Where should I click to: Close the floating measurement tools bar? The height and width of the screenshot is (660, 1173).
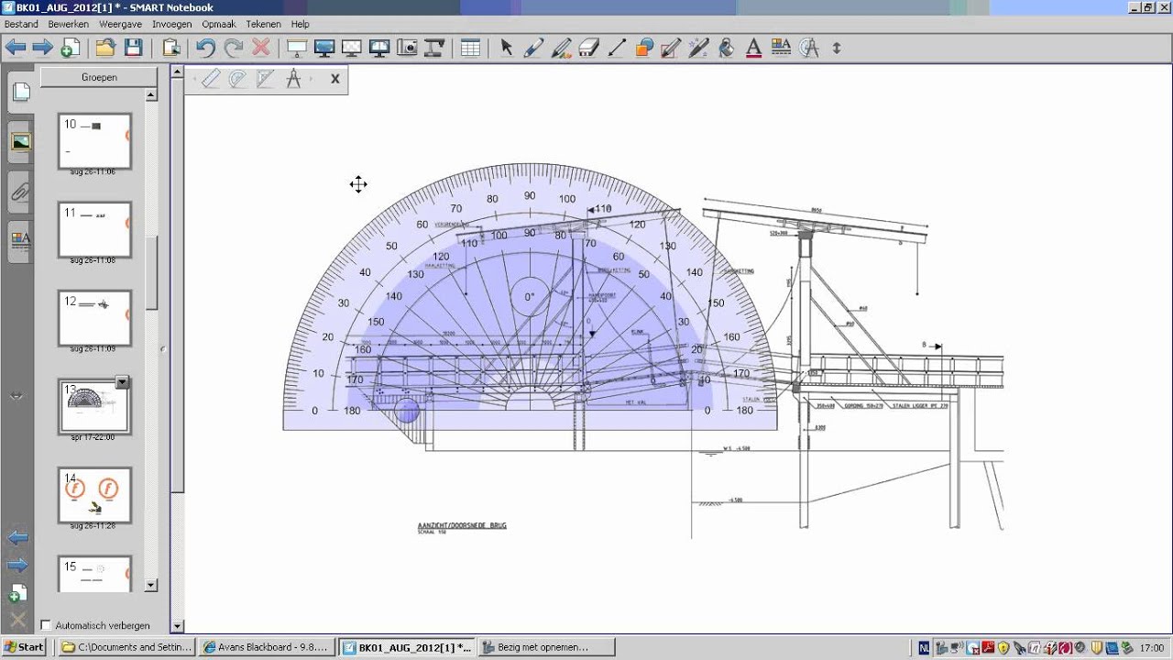[335, 79]
